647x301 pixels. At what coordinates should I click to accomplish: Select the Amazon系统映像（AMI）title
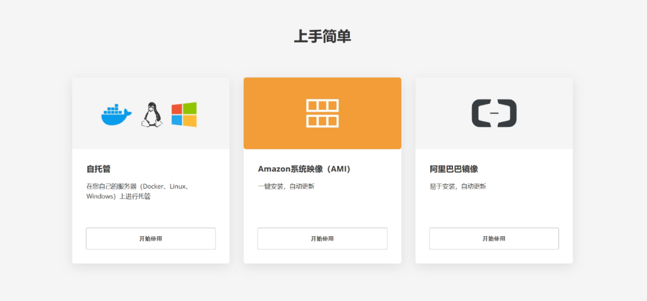coord(304,169)
